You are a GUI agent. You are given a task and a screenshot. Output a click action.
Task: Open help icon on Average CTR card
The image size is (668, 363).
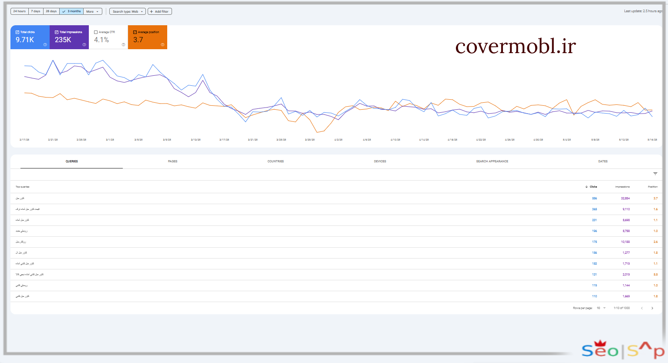pos(123,44)
